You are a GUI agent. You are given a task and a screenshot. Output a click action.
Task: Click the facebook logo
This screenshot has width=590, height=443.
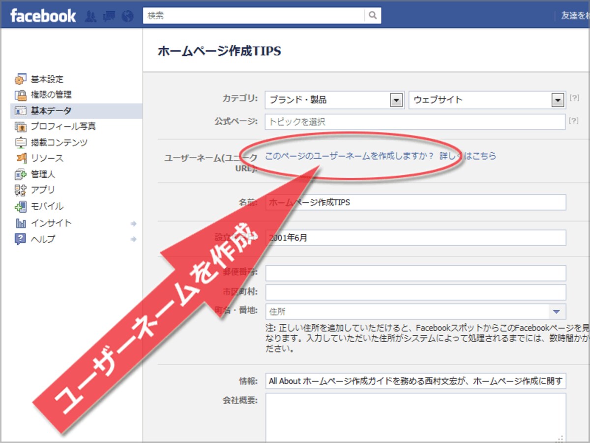(43, 16)
